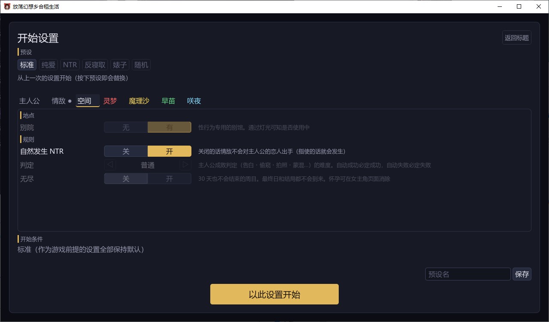This screenshot has height=322, width=549.
Task: Click the 无尽 setting label
Action: tap(27, 179)
